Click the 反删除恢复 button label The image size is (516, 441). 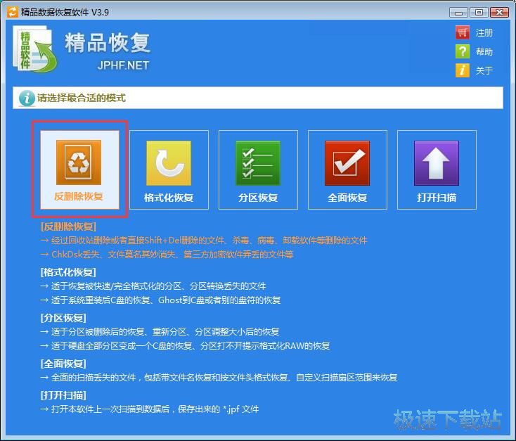(79, 196)
